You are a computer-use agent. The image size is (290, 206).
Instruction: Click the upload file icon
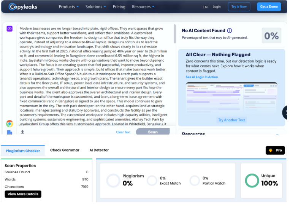[22, 132]
